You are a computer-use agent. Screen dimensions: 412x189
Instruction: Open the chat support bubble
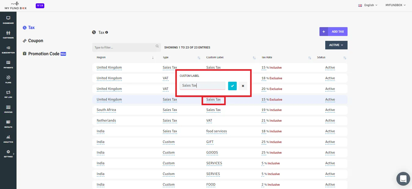click(x=403, y=179)
